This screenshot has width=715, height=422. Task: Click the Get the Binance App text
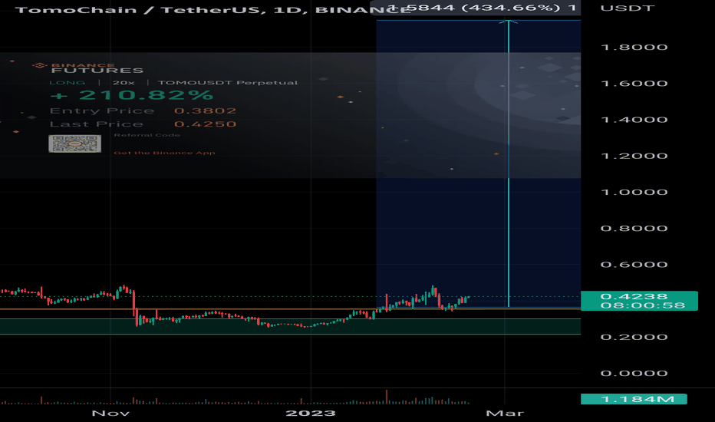[164, 153]
